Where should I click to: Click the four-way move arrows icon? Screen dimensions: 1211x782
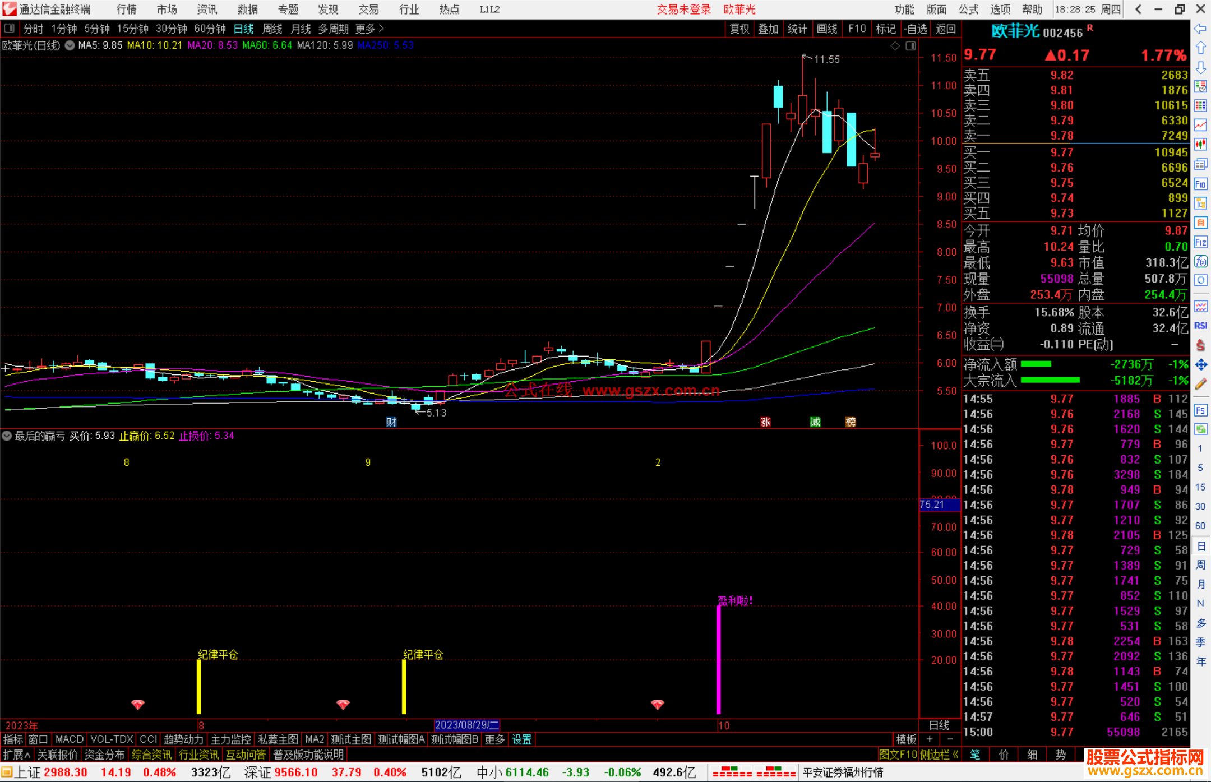tap(1200, 365)
